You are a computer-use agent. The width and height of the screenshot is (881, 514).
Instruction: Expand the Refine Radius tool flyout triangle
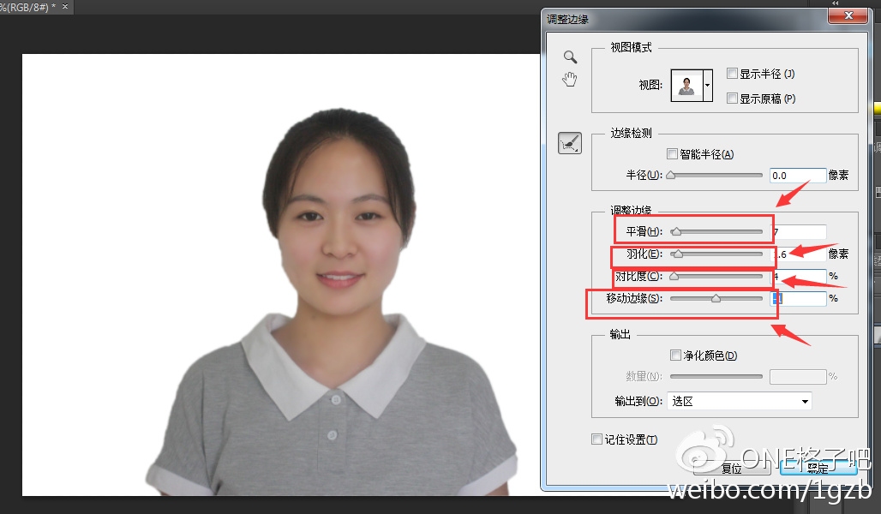[577, 151]
